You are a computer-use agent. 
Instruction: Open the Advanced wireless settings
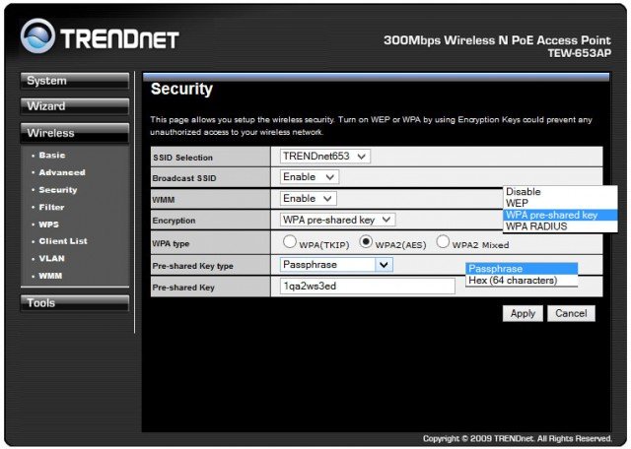pyautogui.click(x=61, y=172)
